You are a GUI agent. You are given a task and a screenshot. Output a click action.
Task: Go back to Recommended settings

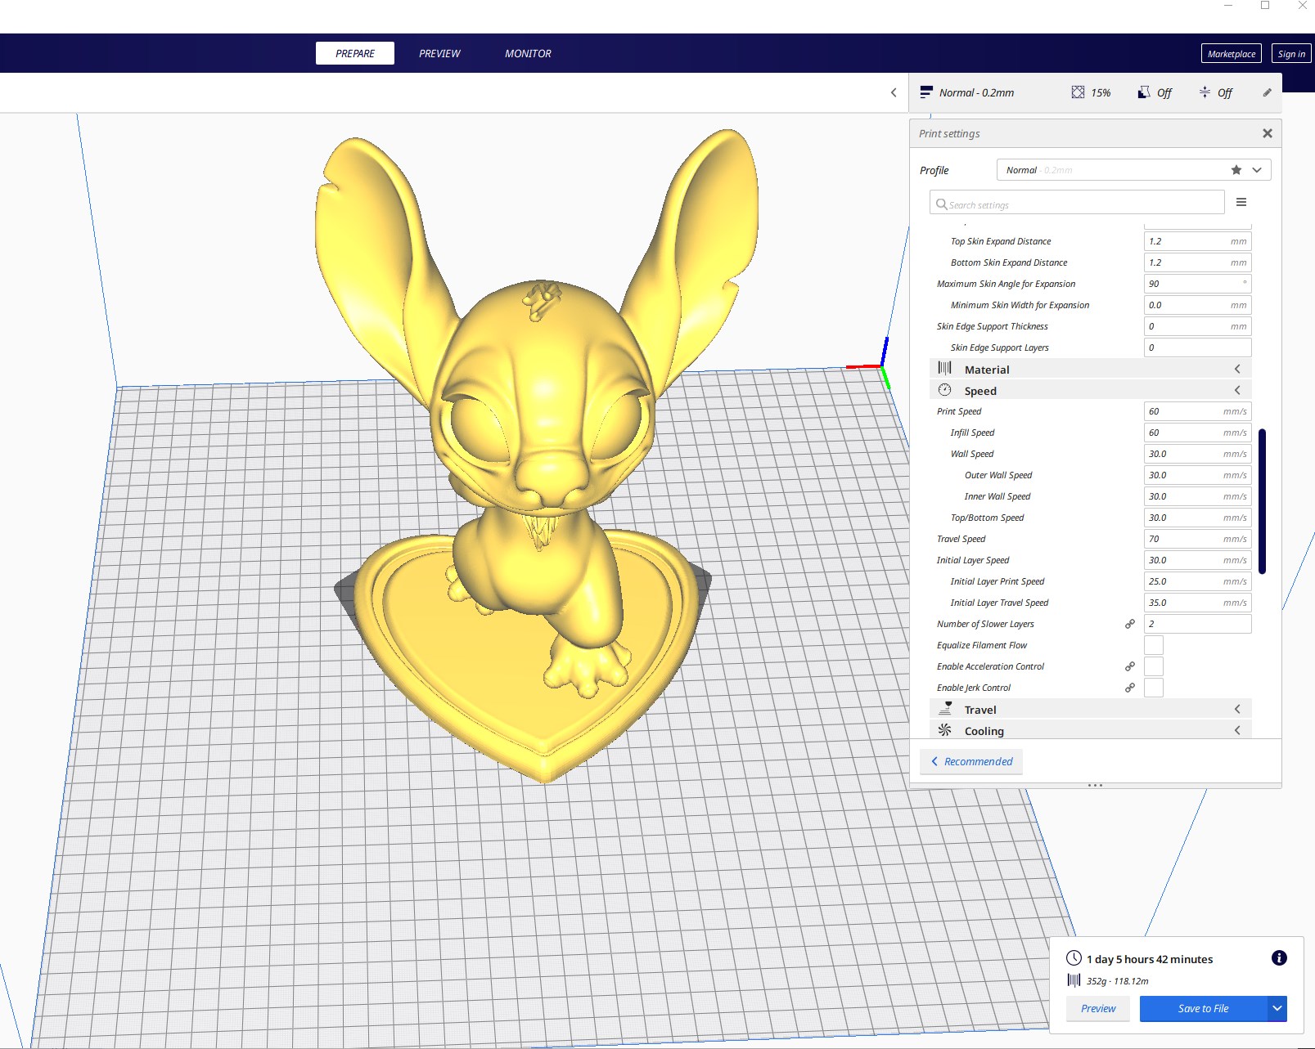(971, 761)
